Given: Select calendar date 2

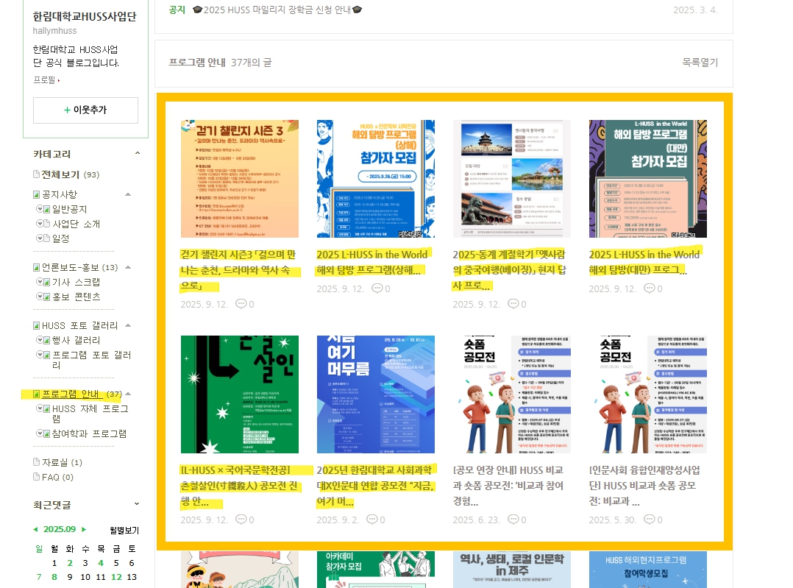Looking at the screenshot, I should 70,563.
